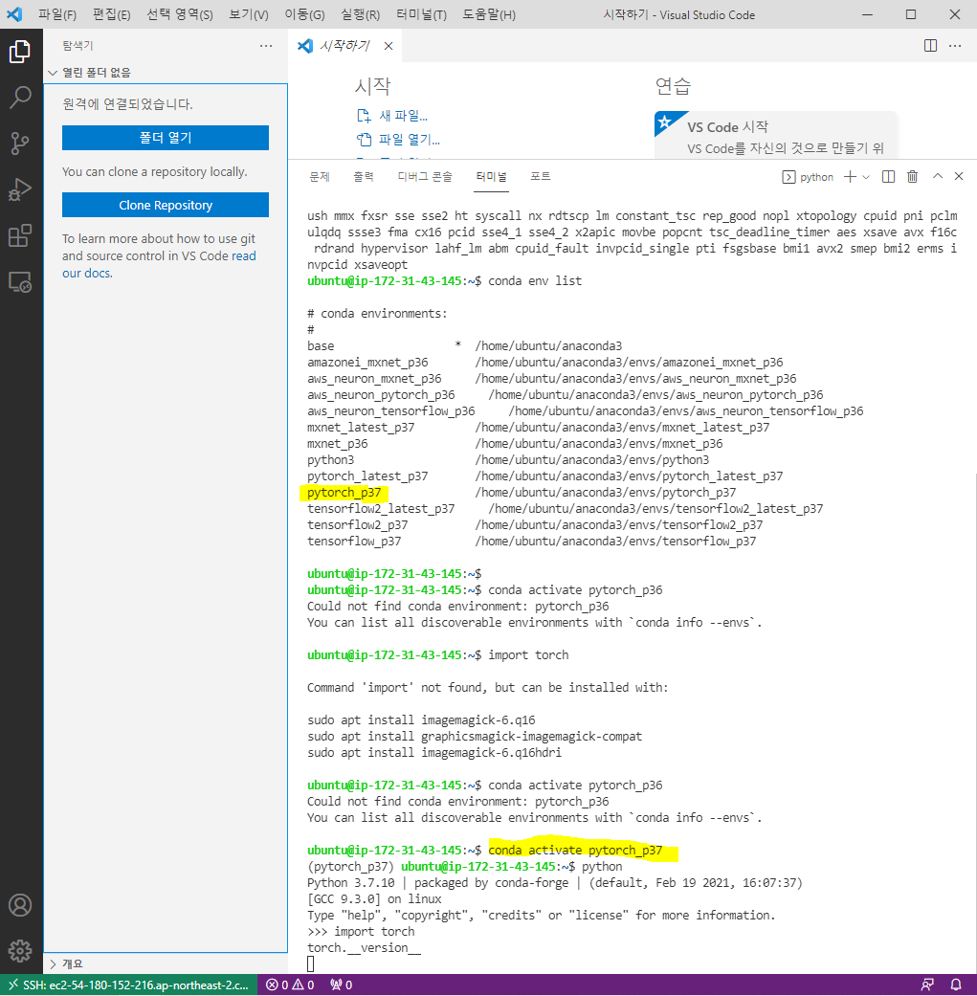
Task: Select the python terminal instance
Action: click(808, 177)
